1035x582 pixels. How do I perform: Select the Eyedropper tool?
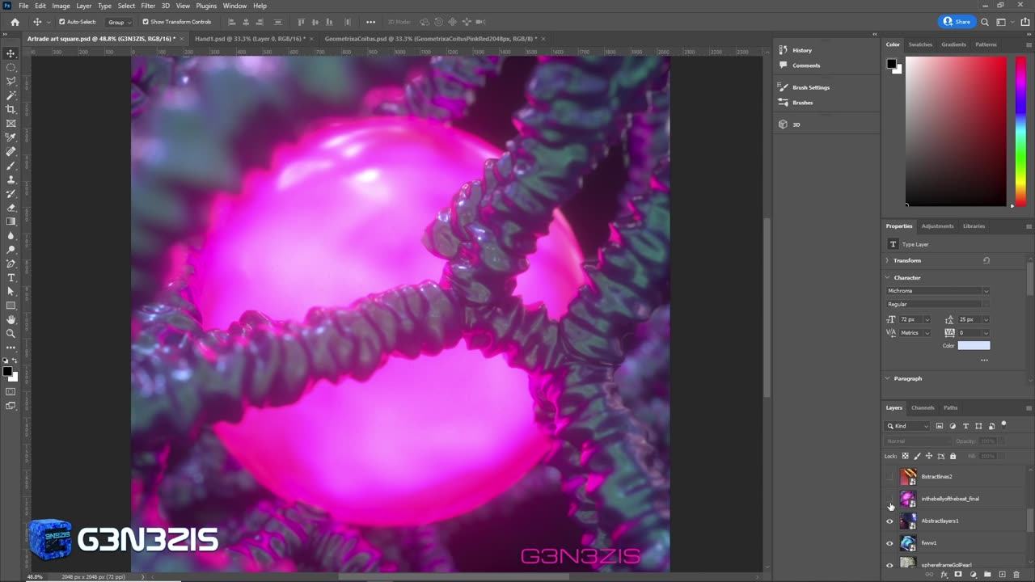11,137
